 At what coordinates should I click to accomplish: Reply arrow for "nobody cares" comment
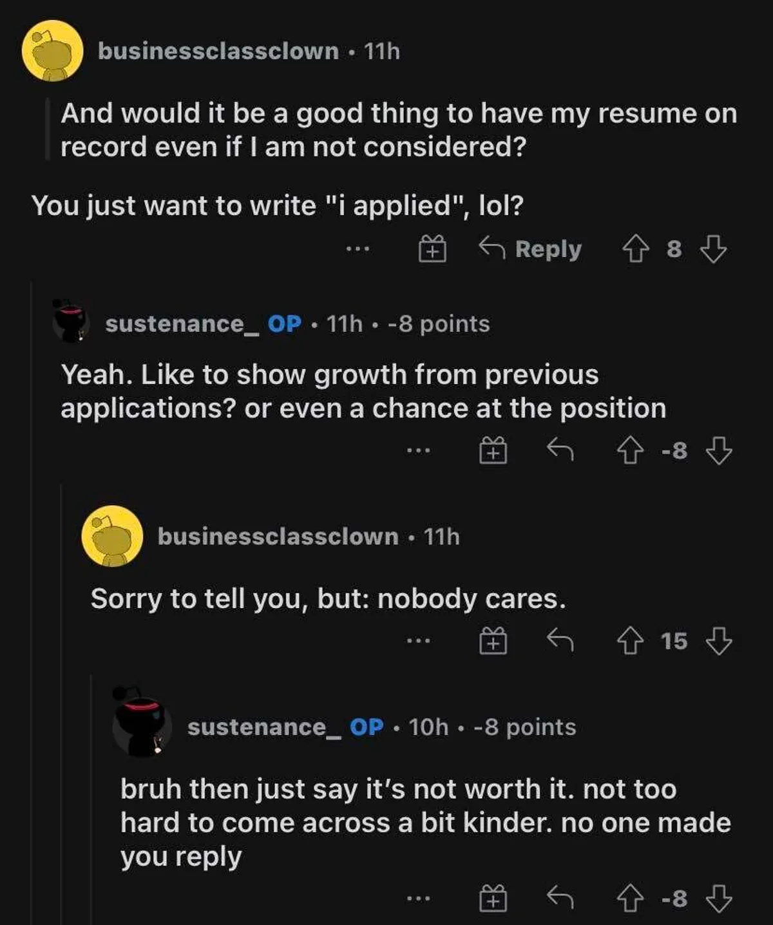tap(560, 640)
